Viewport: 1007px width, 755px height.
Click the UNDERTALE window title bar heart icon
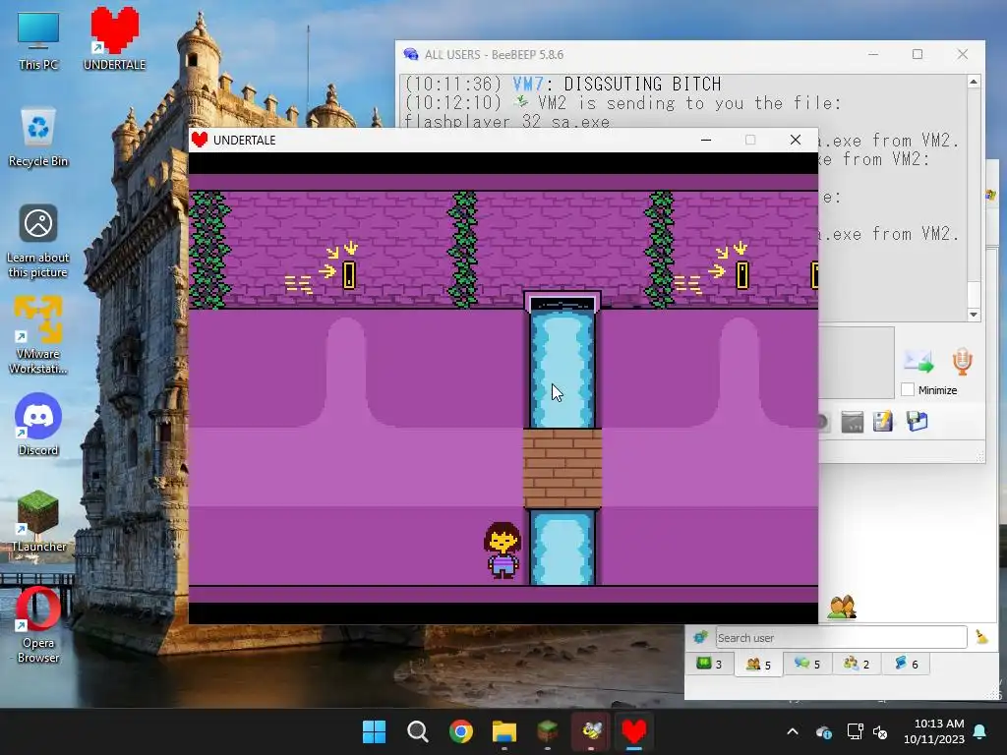(x=200, y=140)
